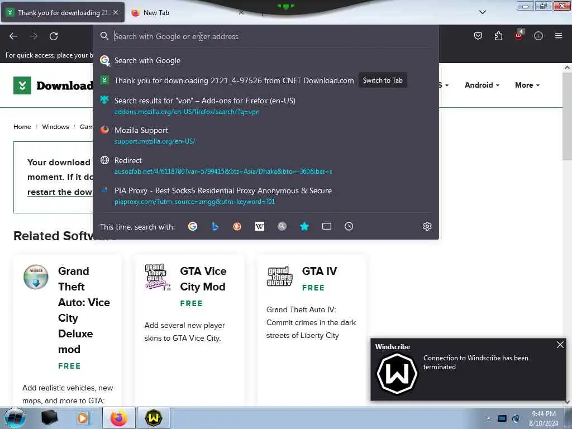The image size is (572, 429).
Task: Click the scrollbar up arrow
Action: [x=567, y=68]
